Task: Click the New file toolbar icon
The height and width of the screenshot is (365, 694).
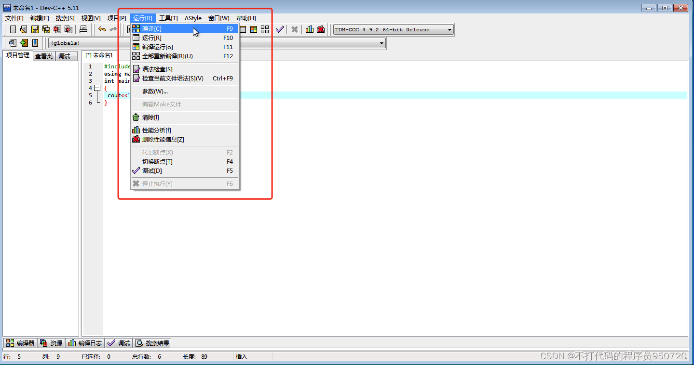Action: point(13,29)
